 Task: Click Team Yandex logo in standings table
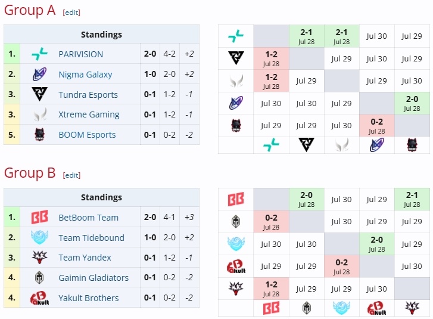39,258
